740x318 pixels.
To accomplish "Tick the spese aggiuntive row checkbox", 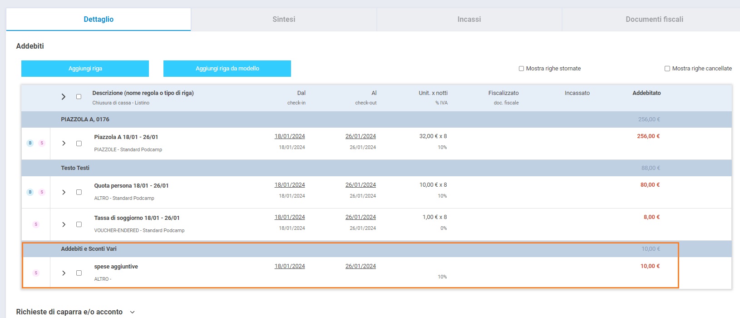I will coord(79,273).
